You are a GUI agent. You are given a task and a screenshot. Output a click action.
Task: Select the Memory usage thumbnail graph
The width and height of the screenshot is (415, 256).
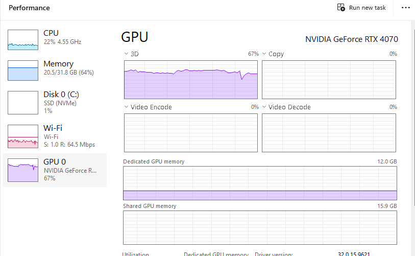click(x=23, y=71)
